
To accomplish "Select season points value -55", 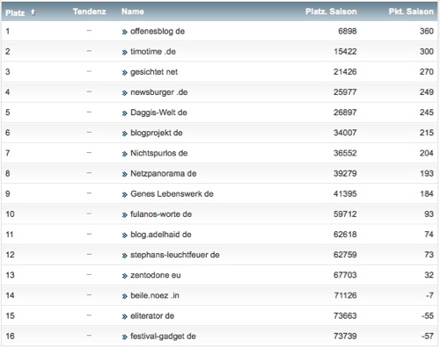I will click(428, 315).
